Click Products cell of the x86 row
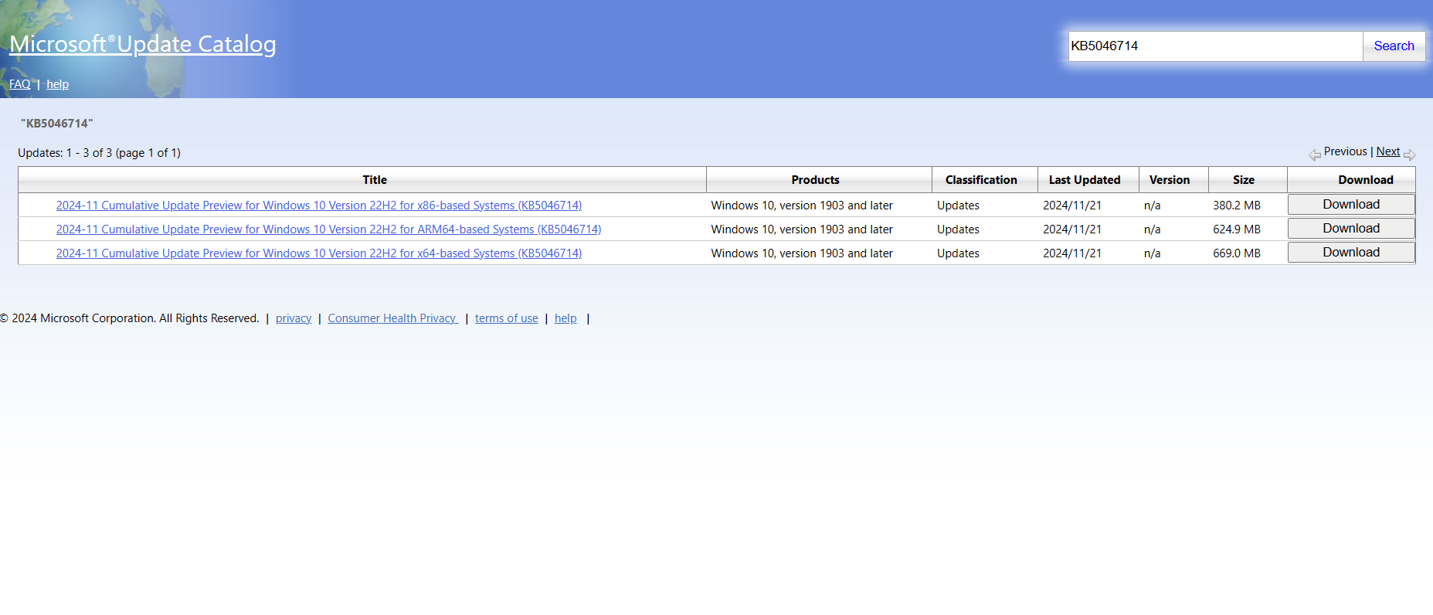This screenshot has width=1433, height=615. pyautogui.click(x=802, y=206)
